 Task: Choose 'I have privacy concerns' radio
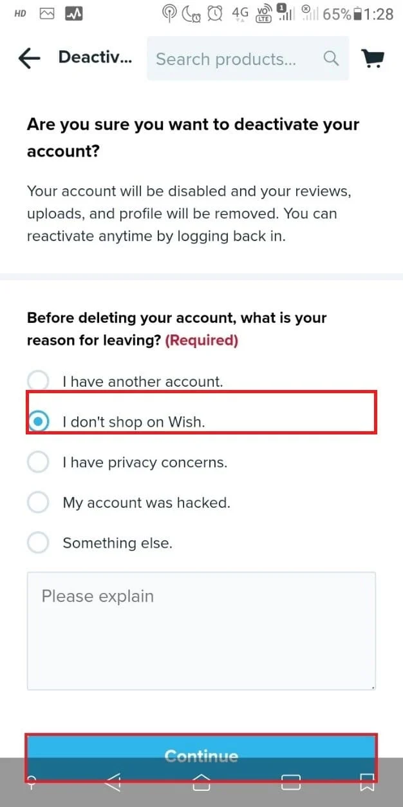point(38,462)
